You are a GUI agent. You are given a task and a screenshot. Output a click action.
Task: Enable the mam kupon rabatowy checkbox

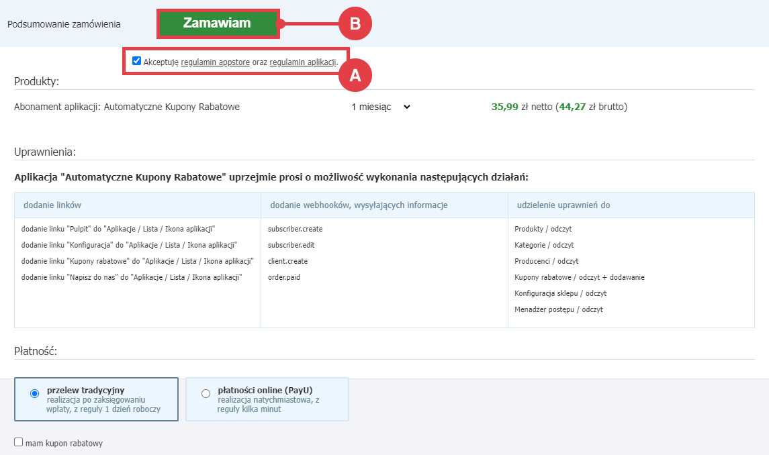point(19,442)
